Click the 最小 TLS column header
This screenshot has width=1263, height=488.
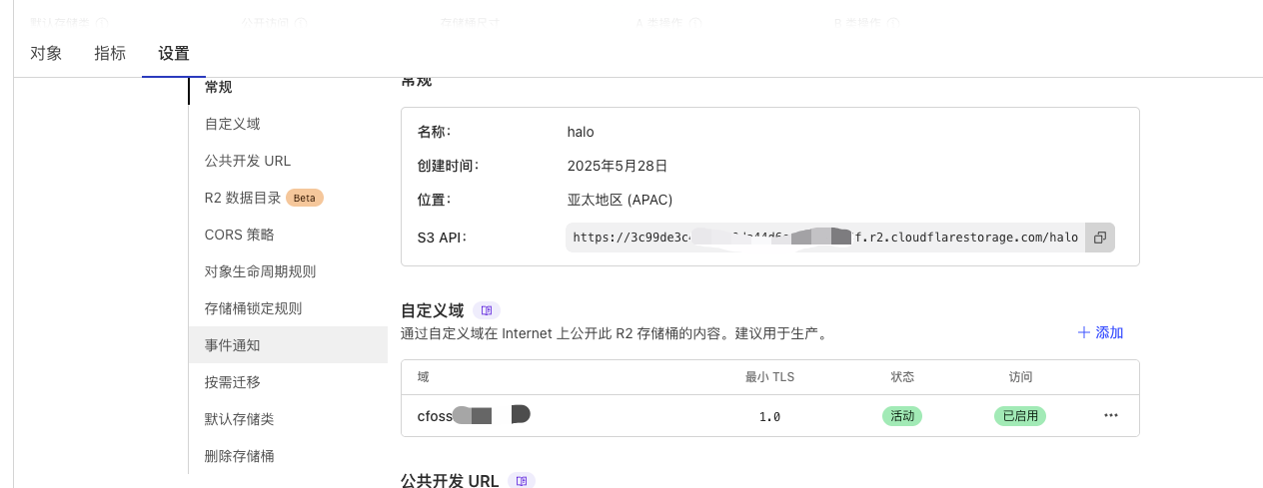(x=769, y=377)
